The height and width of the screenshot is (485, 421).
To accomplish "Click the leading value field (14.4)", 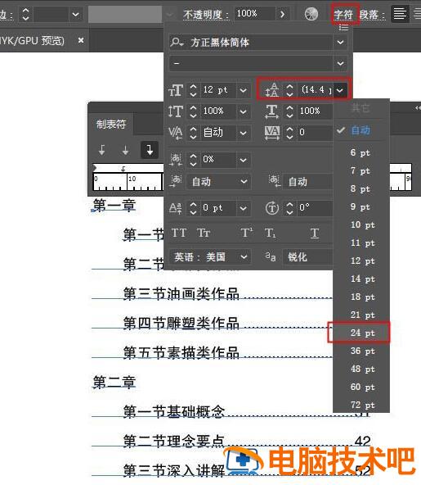I will coord(316,90).
